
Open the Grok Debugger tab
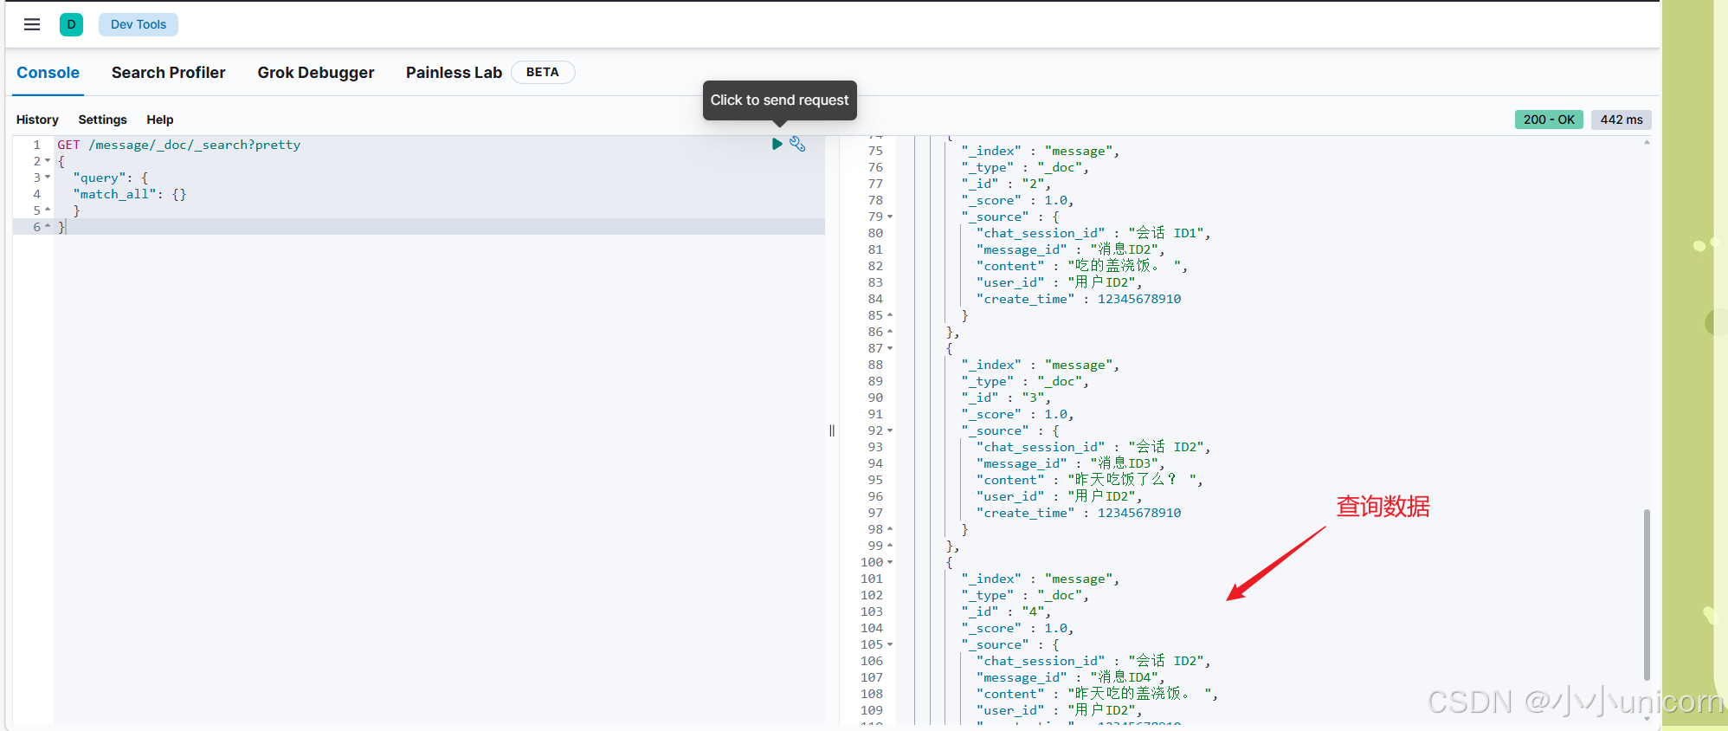(x=316, y=73)
